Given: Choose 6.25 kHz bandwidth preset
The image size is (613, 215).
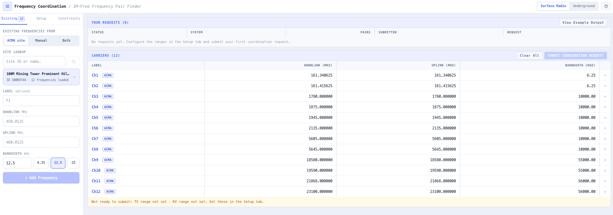Looking at the screenshot, I should [41, 163].
